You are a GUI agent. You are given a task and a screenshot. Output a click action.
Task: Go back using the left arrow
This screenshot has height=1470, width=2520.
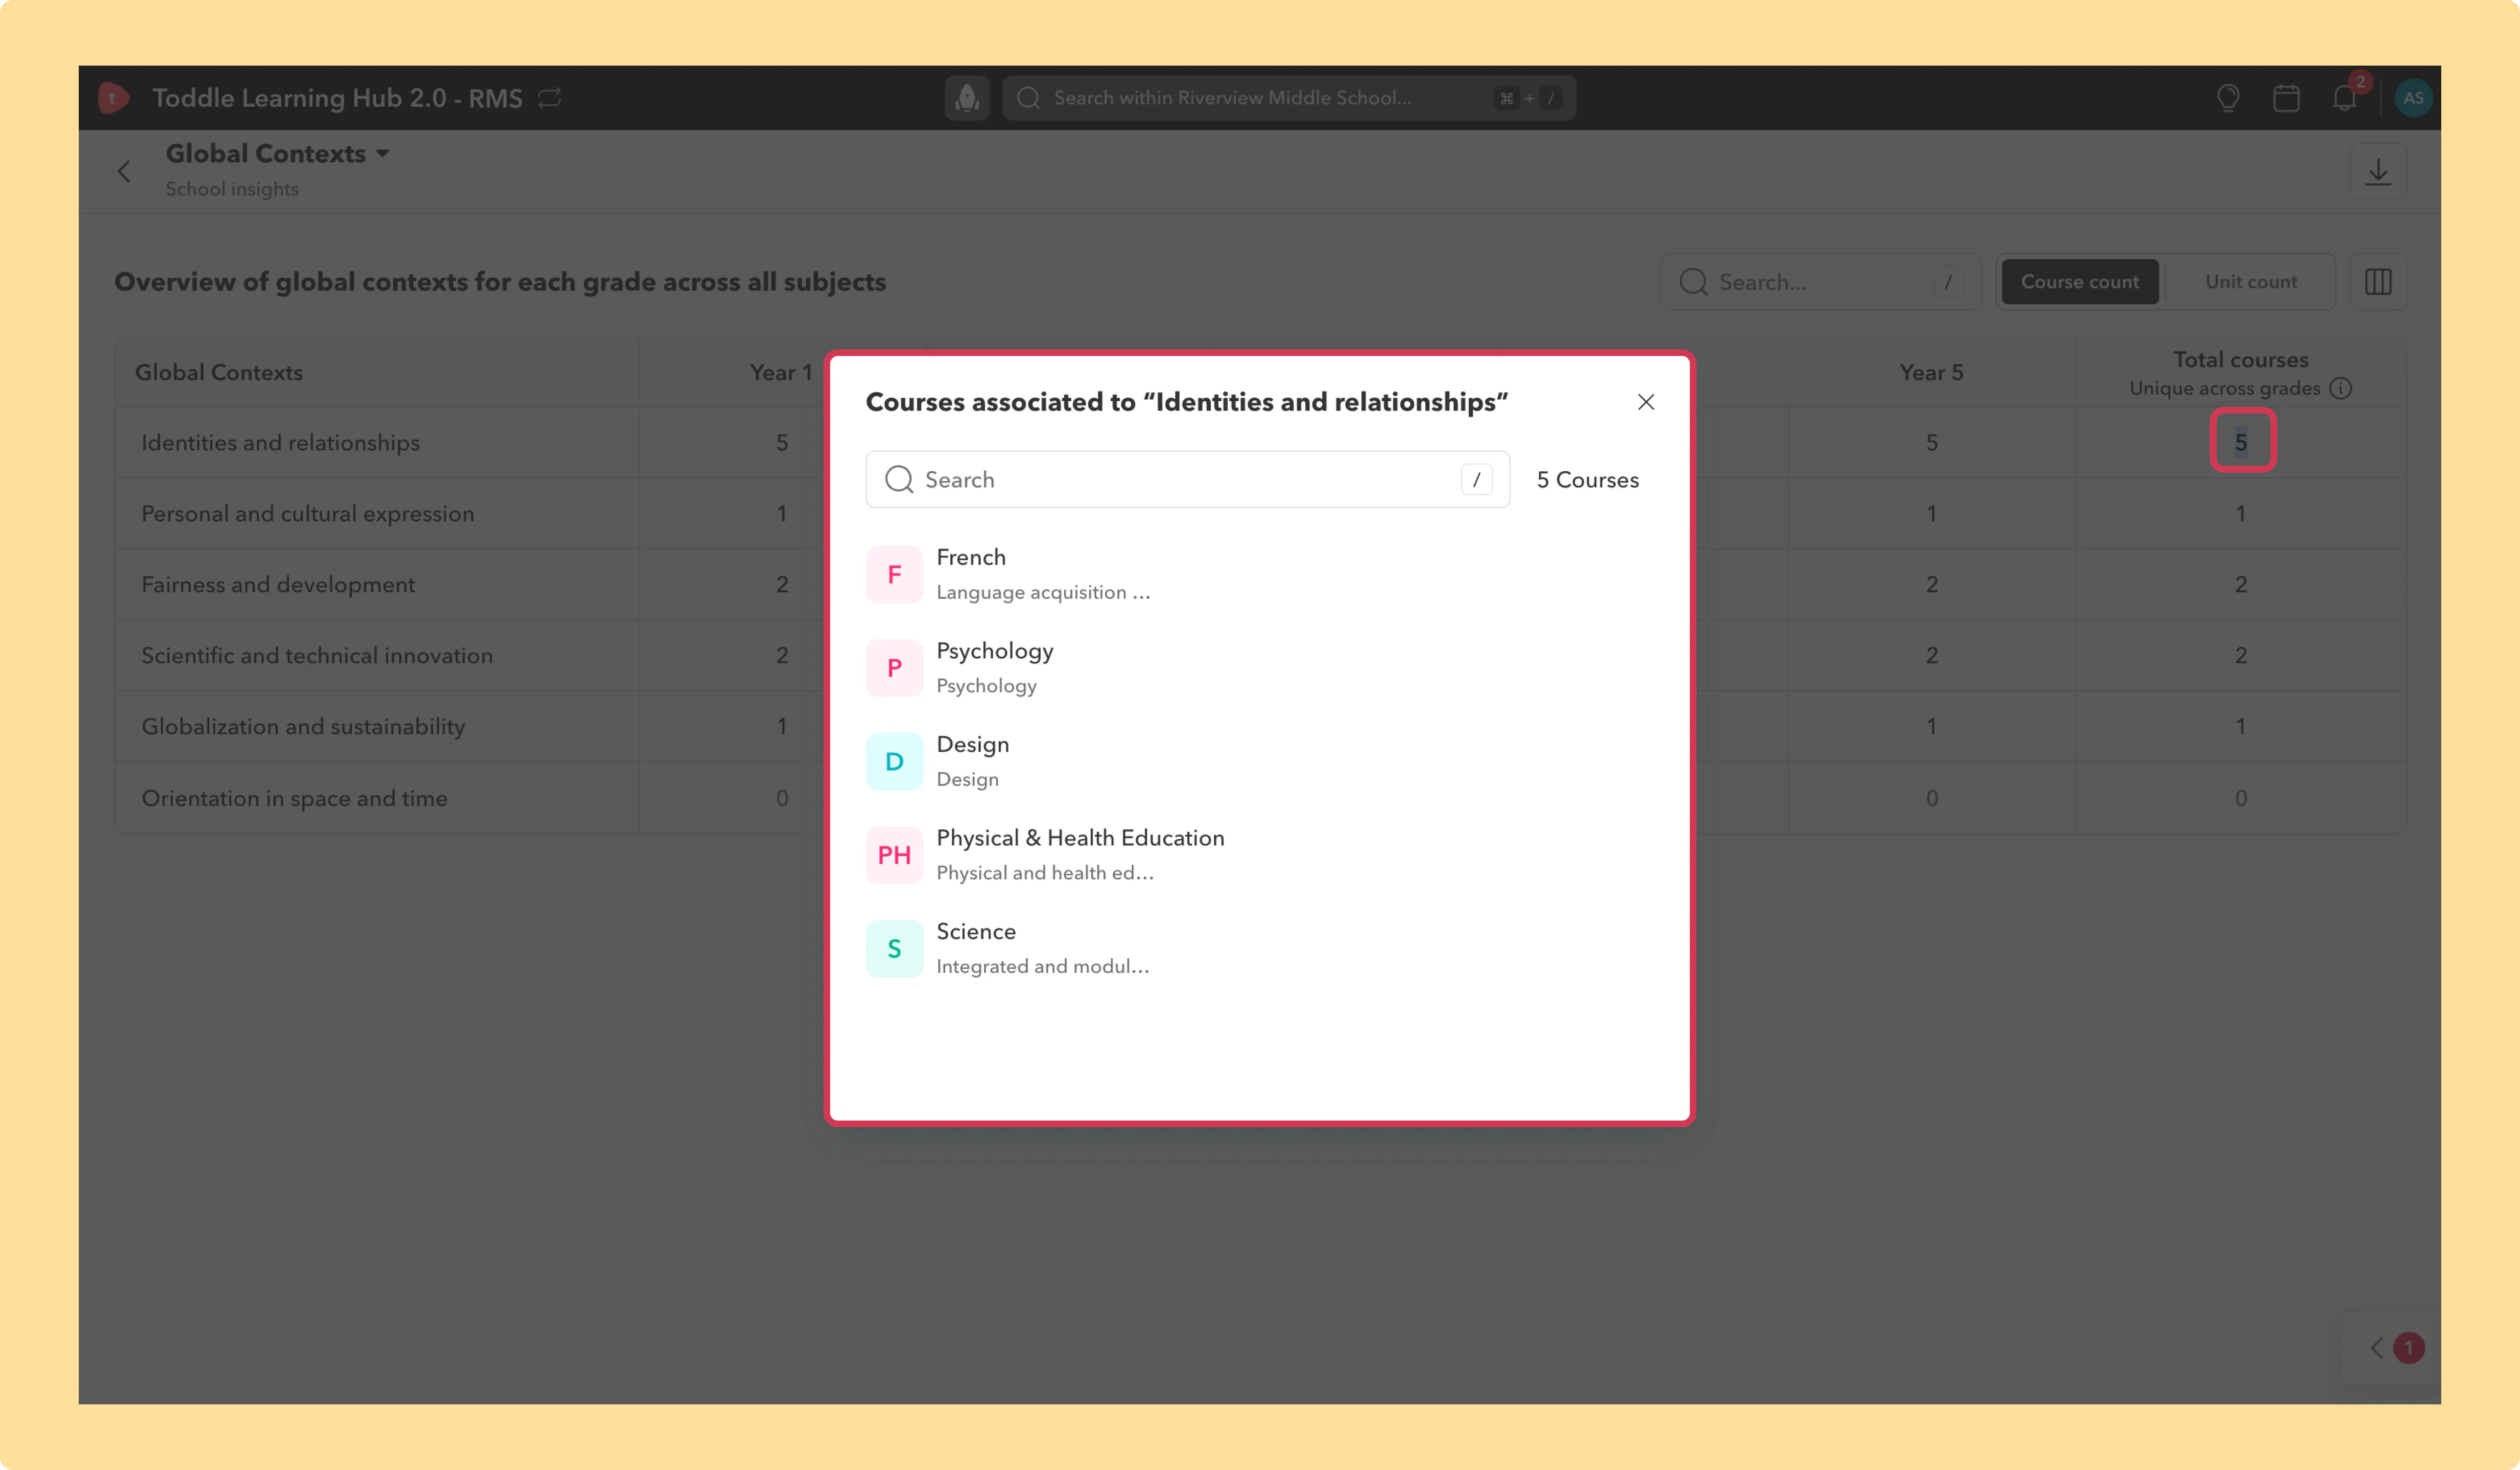click(x=124, y=172)
